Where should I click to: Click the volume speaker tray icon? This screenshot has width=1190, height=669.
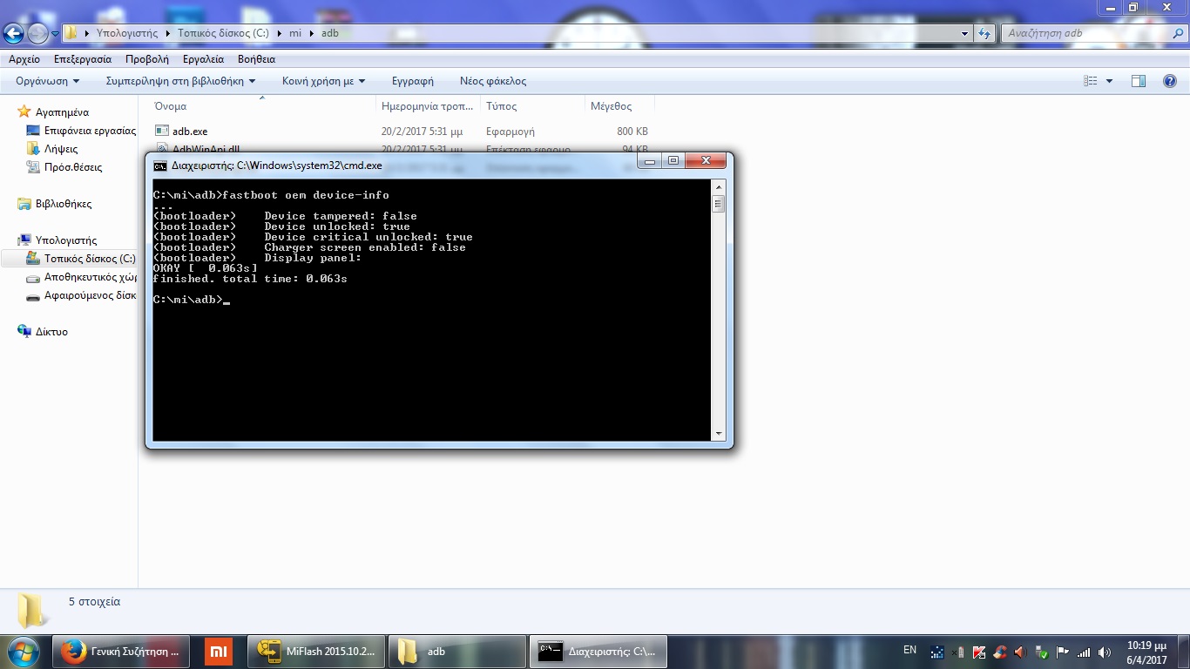1105,652
